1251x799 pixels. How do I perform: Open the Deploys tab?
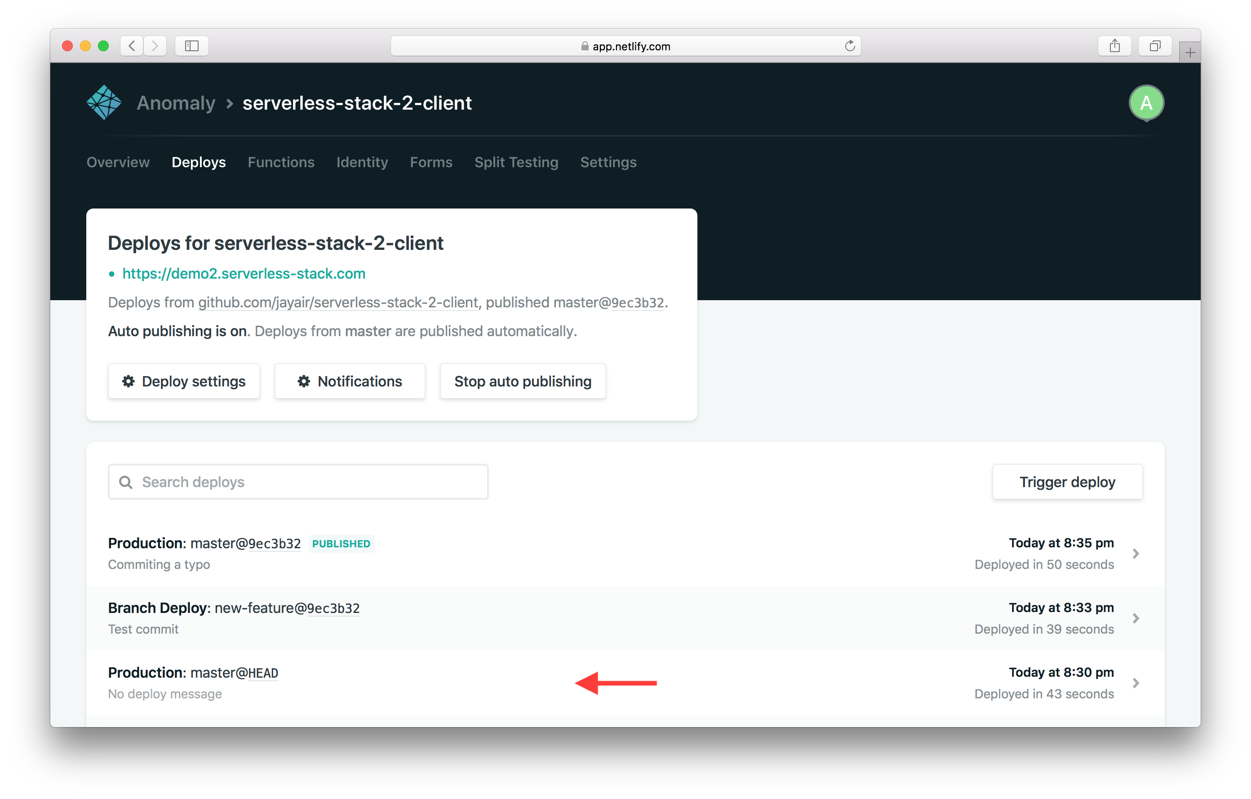[x=199, y=162]
